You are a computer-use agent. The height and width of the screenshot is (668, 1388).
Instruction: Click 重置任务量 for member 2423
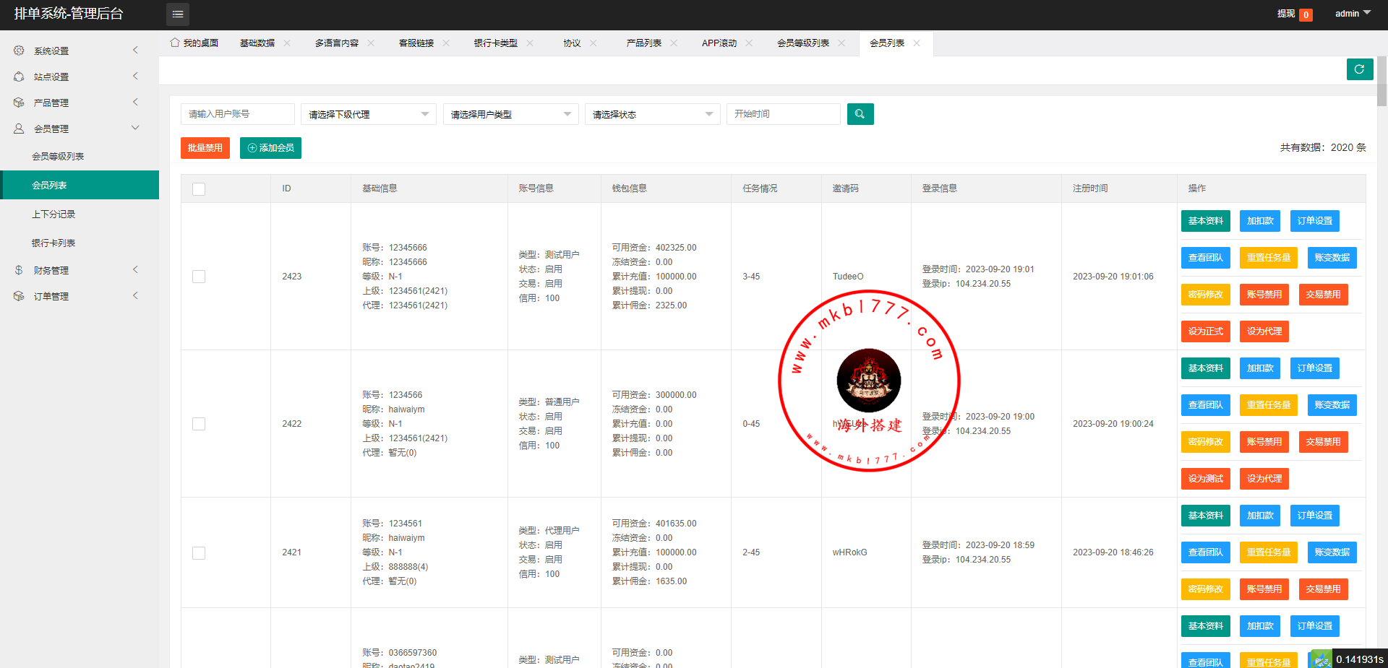pyautogui.click(x=1269, y=258)
